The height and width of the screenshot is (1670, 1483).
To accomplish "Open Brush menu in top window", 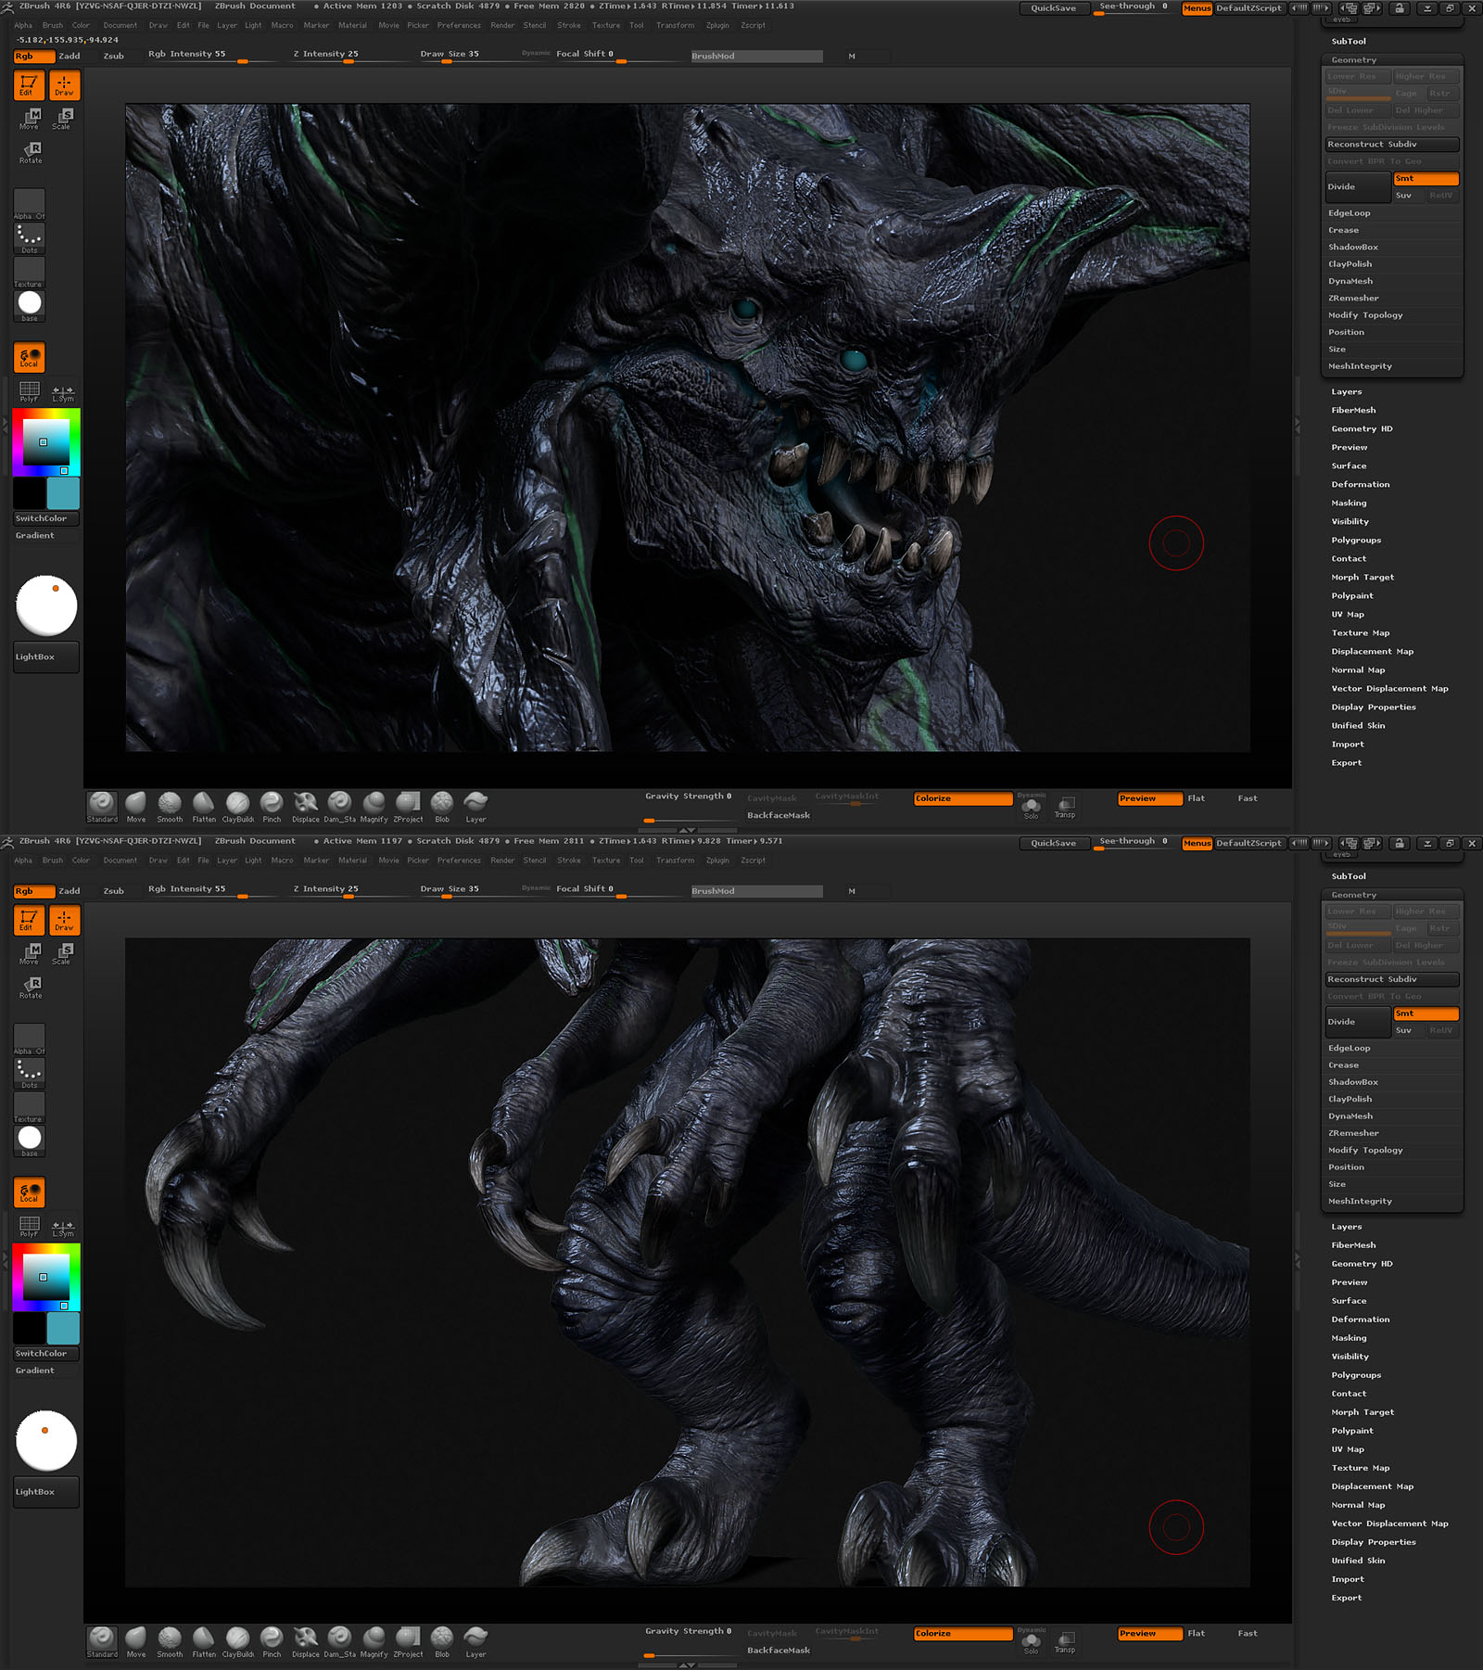I will pyautogui.click(x=53, y=26).
